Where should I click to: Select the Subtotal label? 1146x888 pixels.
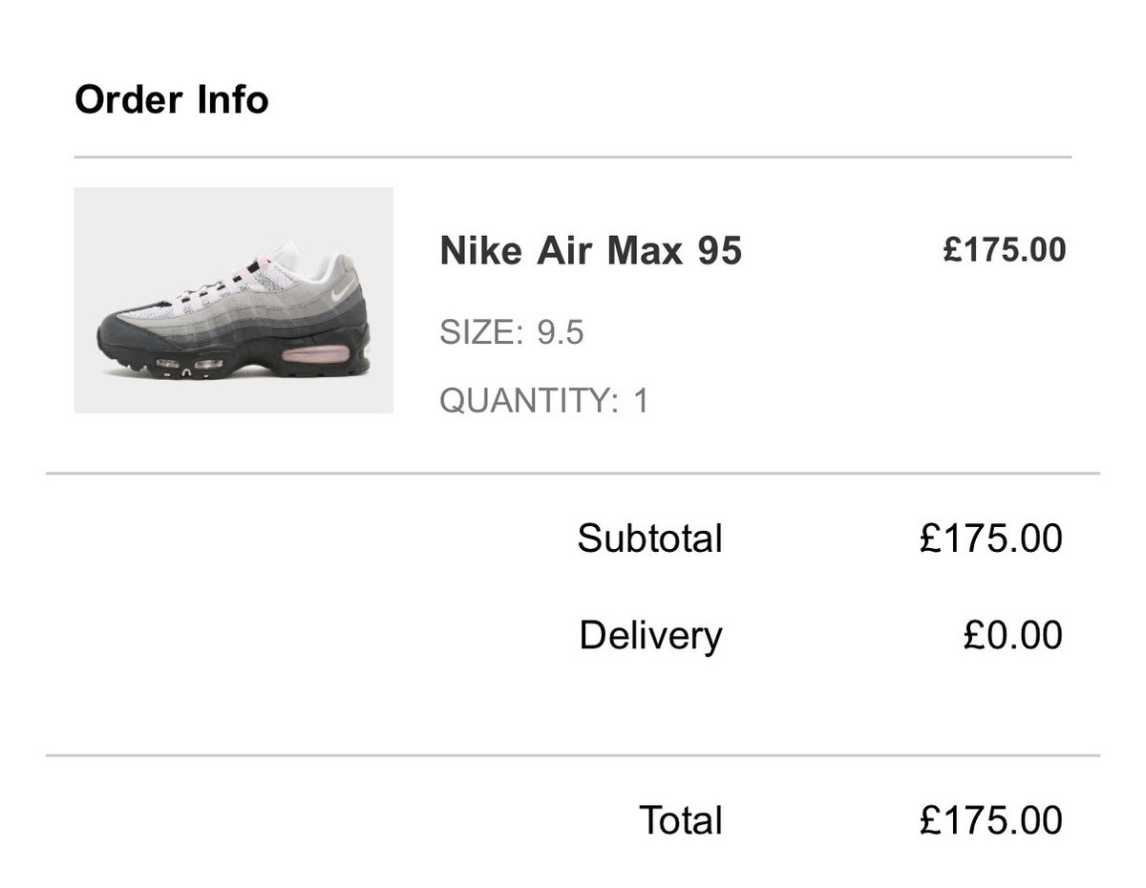(x=649, y=539)
